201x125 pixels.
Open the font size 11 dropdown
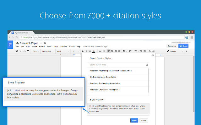click(76, 51)
